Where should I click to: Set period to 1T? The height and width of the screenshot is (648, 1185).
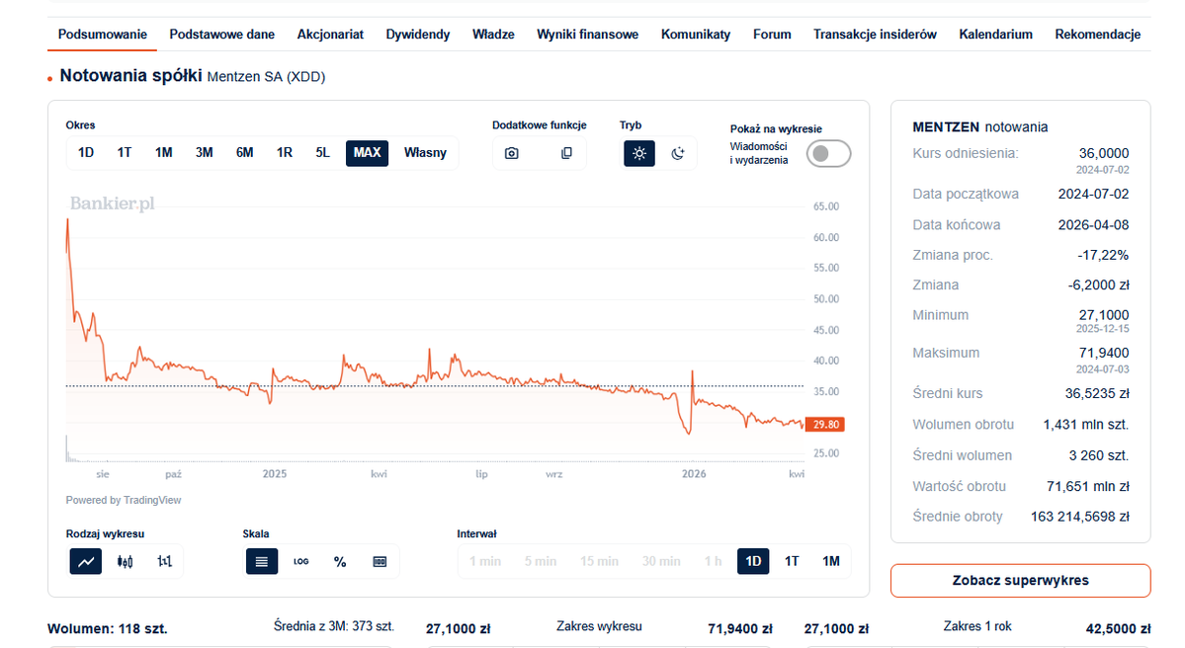pos(125,152)
